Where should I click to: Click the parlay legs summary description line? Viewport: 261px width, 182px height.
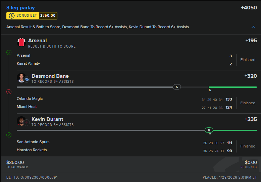(x=98, y=27)
